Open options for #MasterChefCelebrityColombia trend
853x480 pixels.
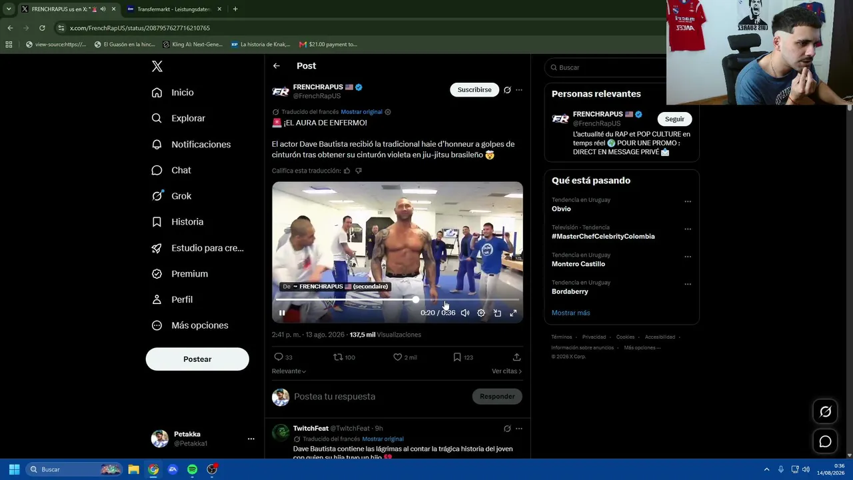pos(688,229)
